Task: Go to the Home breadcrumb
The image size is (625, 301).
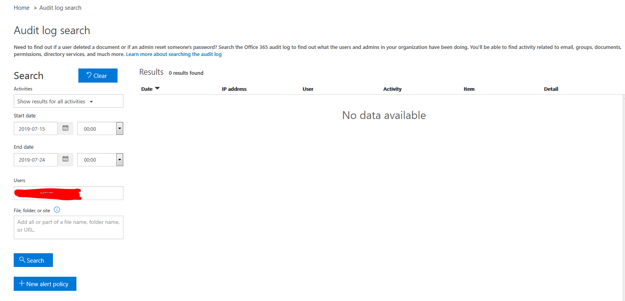Action: tap(22, 8)
